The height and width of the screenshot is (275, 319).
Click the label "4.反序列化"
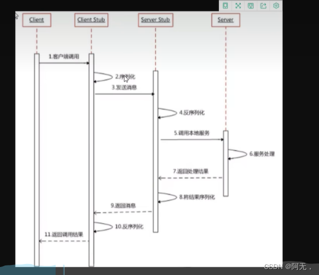pyautogui.click(x=192, y=113)
